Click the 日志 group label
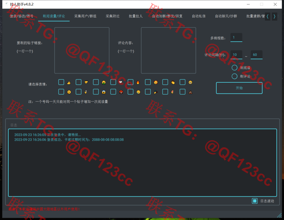The image size is (284, 220). coord(14,125)
